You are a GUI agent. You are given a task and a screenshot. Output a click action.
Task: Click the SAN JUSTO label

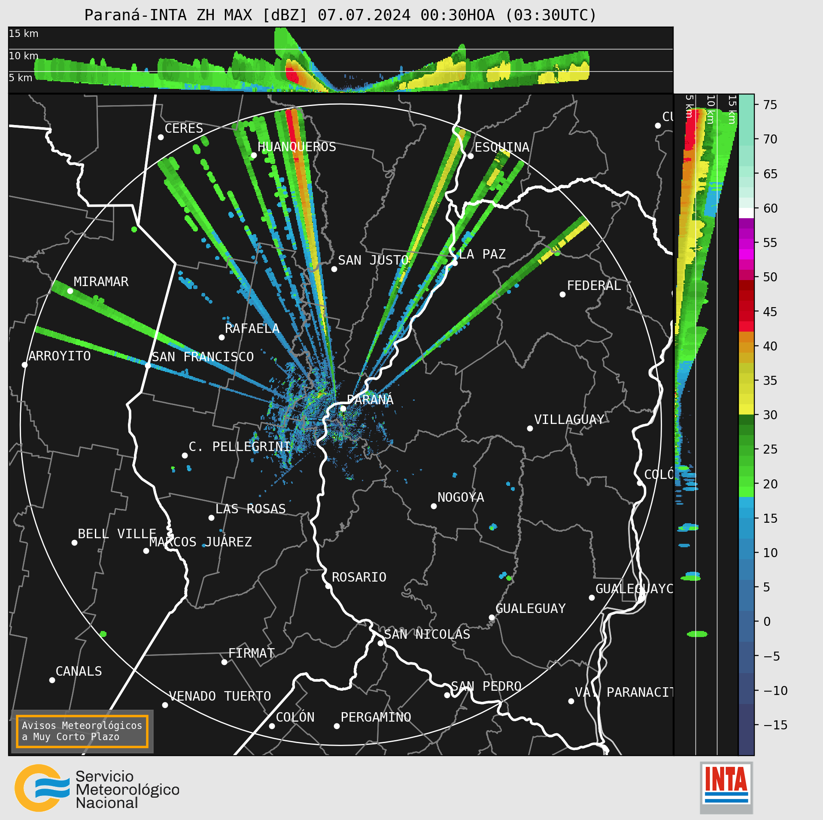tap(373, 260)
